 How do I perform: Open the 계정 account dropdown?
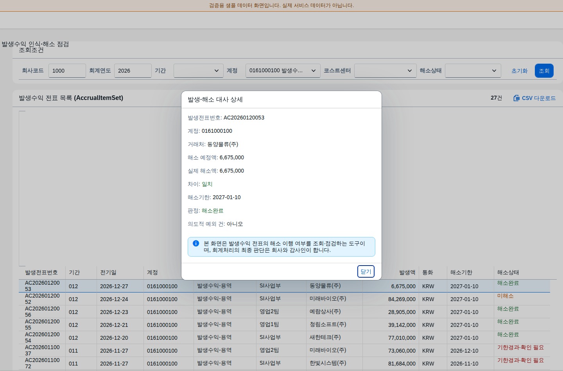(283, 71)
